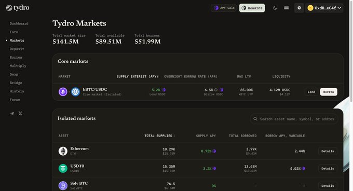Screen dimensions: 353x191
Task: Open Details for Ethereum
Action: [x=328, y=151]
